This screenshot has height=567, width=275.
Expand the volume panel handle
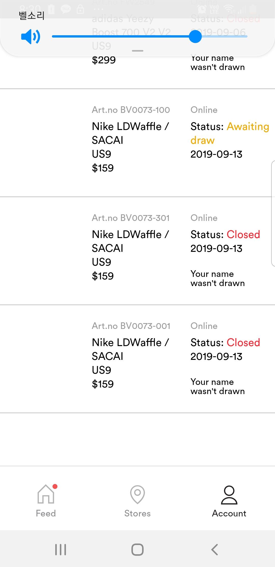point(137,51)
